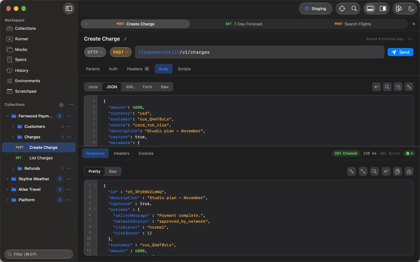
Task: Toggle word wrap in body editor
Action: coord(376,87)
